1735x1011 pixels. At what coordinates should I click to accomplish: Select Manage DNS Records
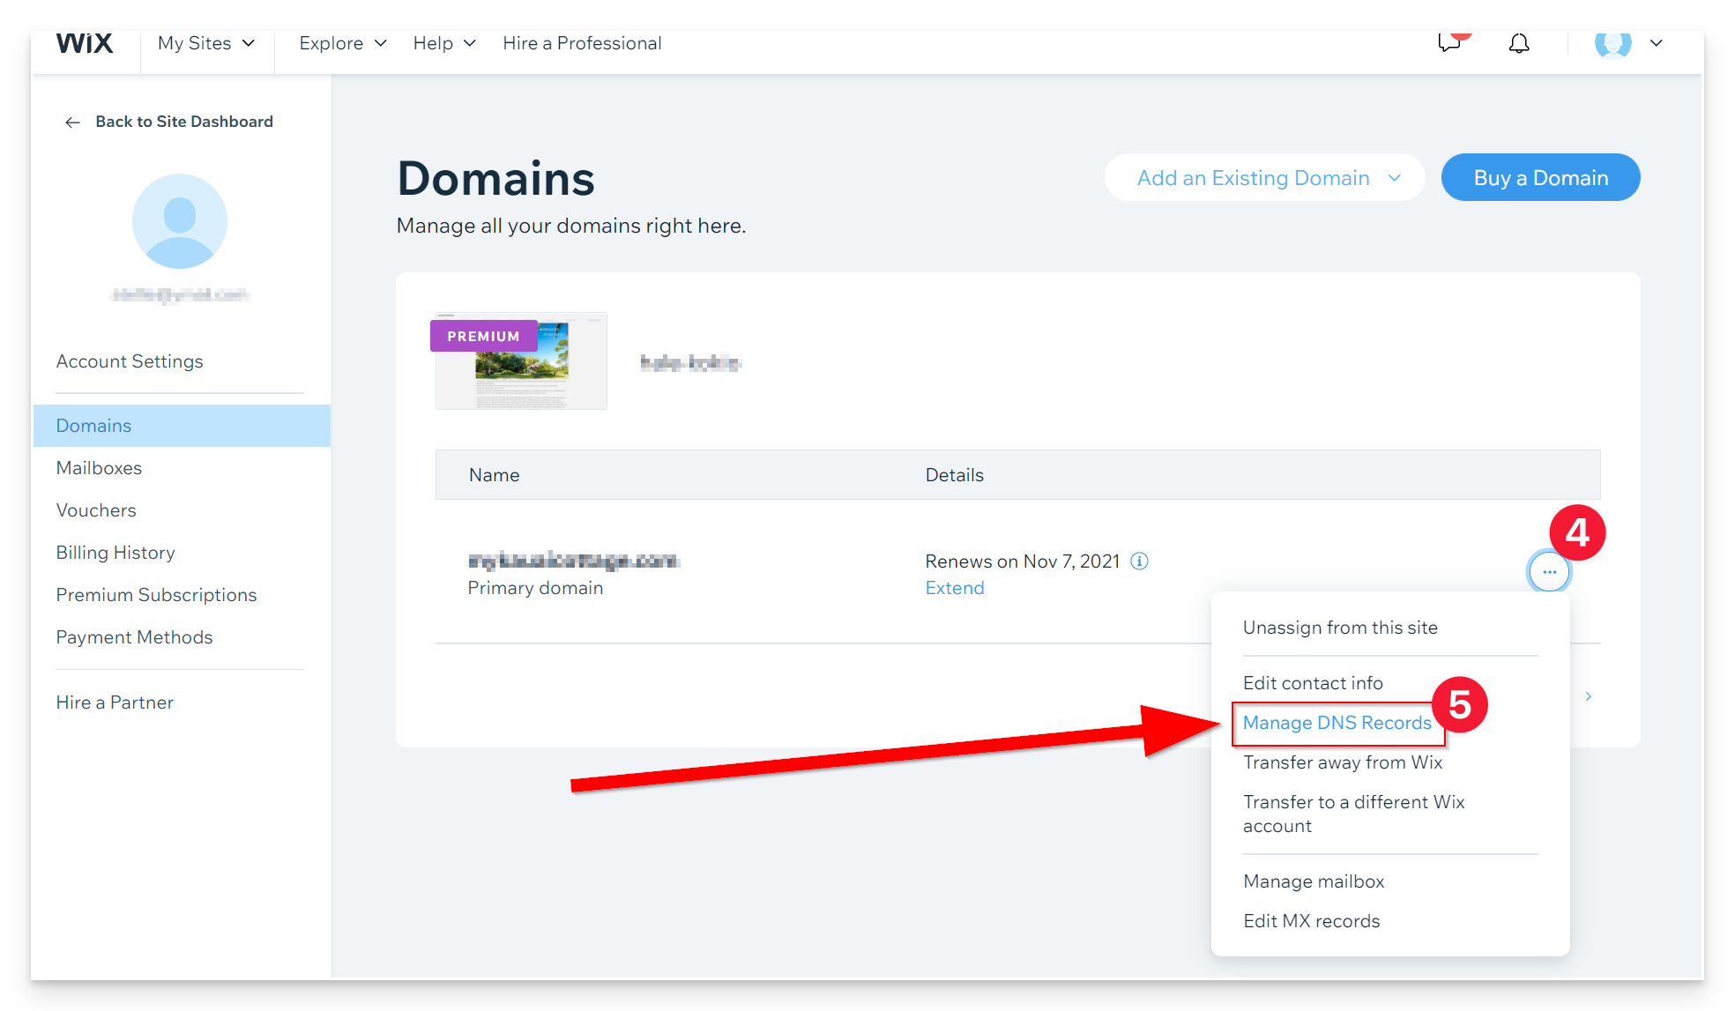coord(1337,723)
